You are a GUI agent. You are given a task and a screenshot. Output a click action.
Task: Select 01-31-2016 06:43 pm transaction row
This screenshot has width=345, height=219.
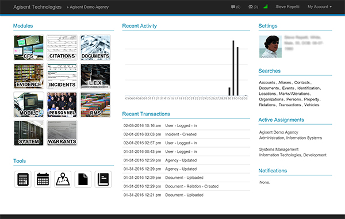(x=186, y=152)
